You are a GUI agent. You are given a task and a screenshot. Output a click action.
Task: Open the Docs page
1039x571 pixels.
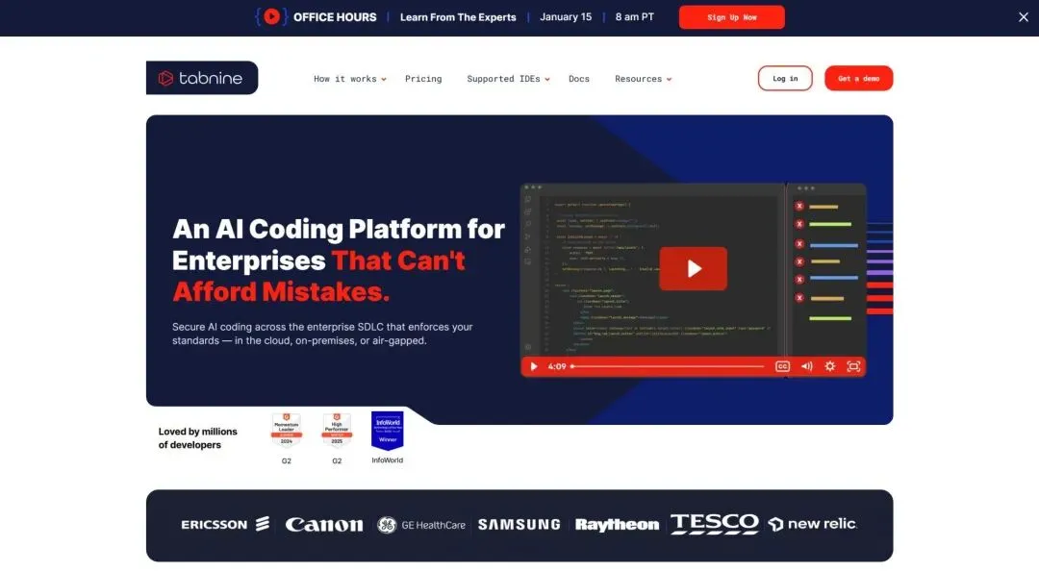click(578, 79)
